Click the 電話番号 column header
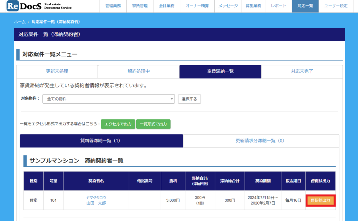 145,181
